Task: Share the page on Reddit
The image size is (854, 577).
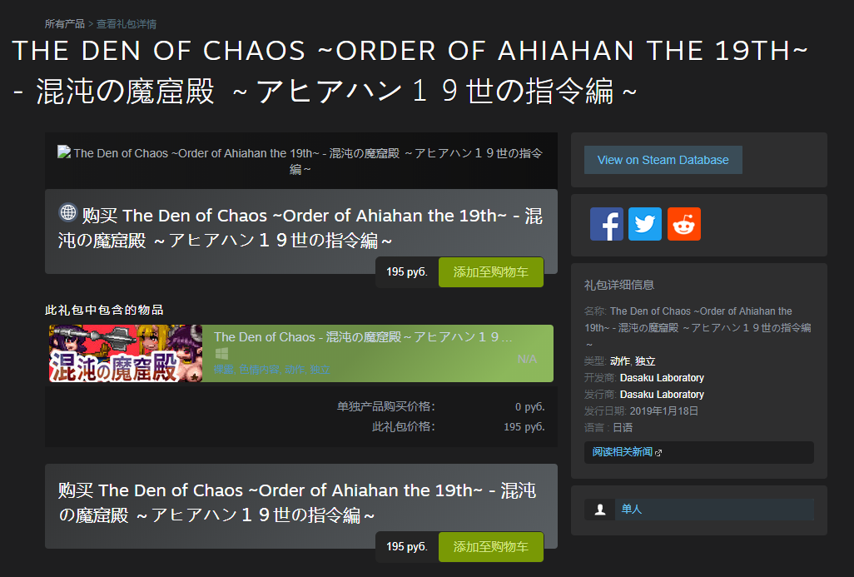Action: click(x=683, y=223)
